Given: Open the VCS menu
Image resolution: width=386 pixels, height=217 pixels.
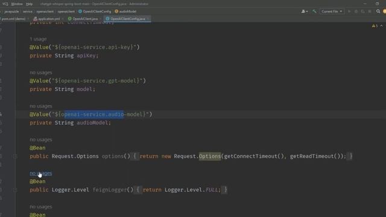Looking at the screenshot, I should (x=5, y=4).
